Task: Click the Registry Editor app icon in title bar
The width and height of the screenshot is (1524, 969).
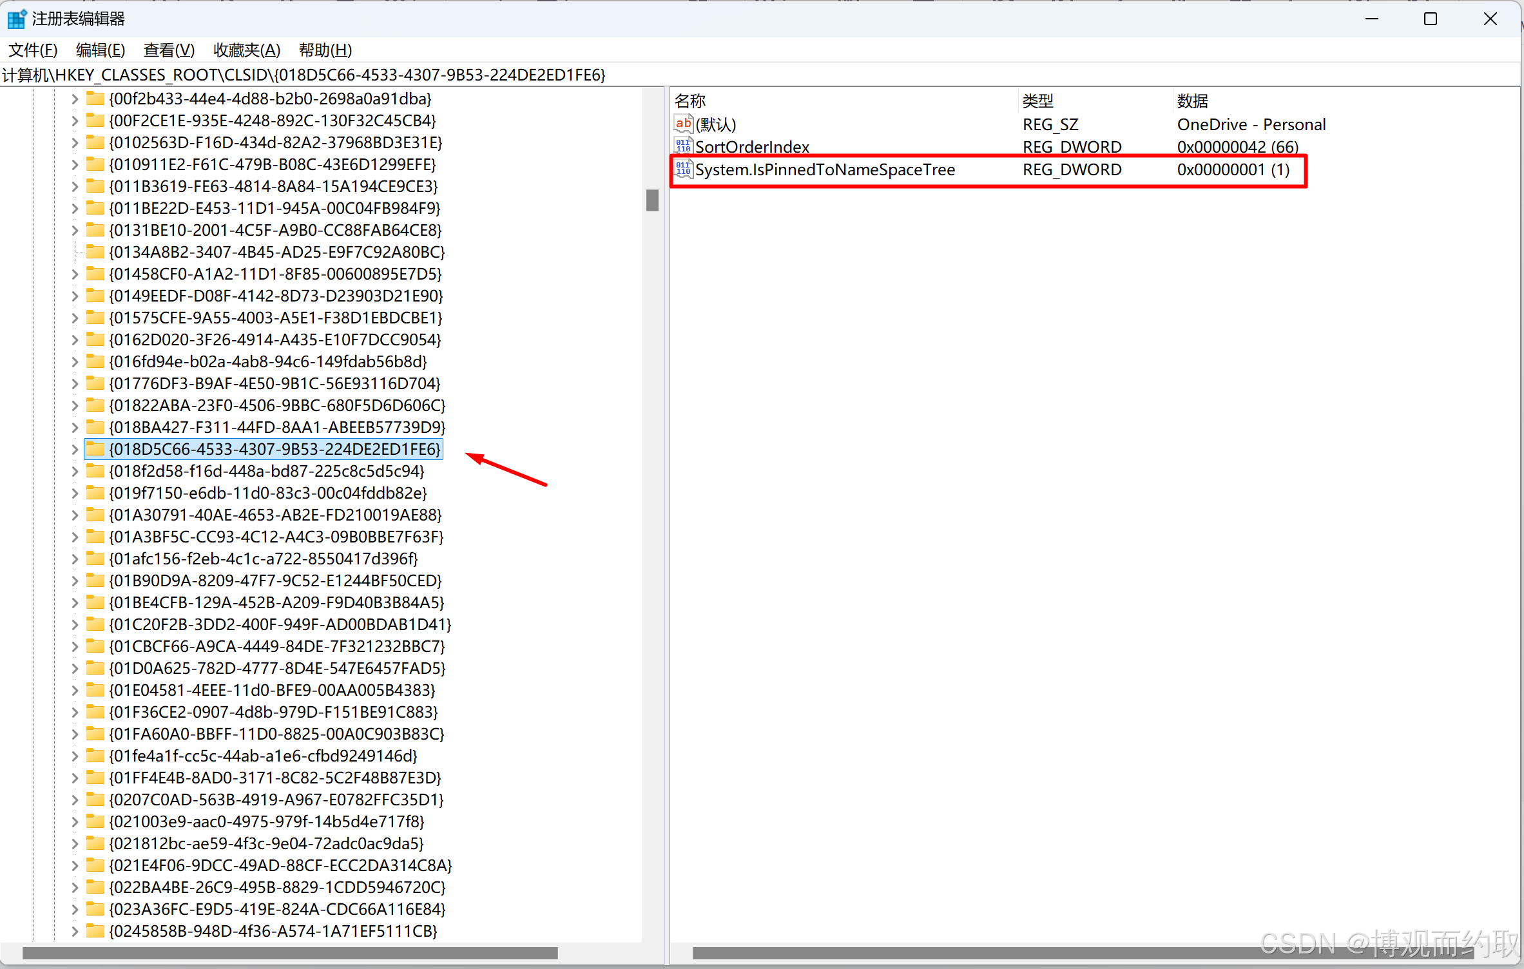Action: (x=16, y=19)
